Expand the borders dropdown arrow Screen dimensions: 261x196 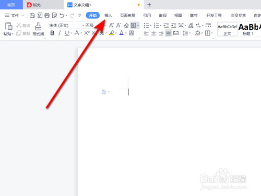[212, 33]
